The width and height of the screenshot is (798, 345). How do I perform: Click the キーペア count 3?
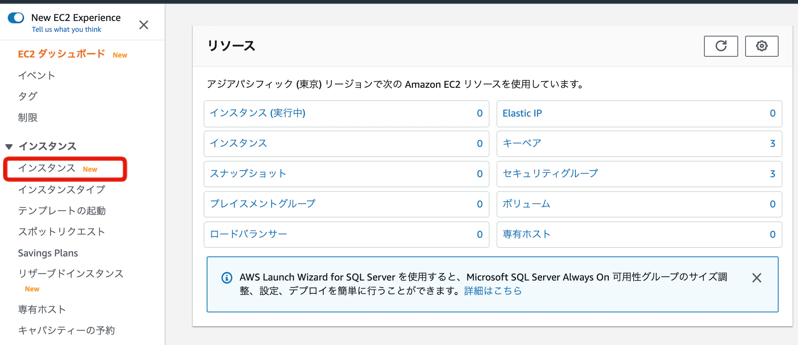click(772, 143)
